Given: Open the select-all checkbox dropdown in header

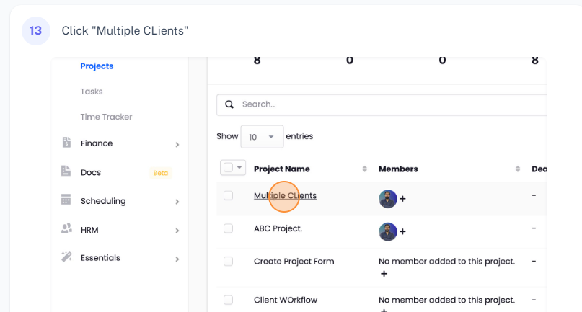Looking at the screenshot, I should 239,168.
